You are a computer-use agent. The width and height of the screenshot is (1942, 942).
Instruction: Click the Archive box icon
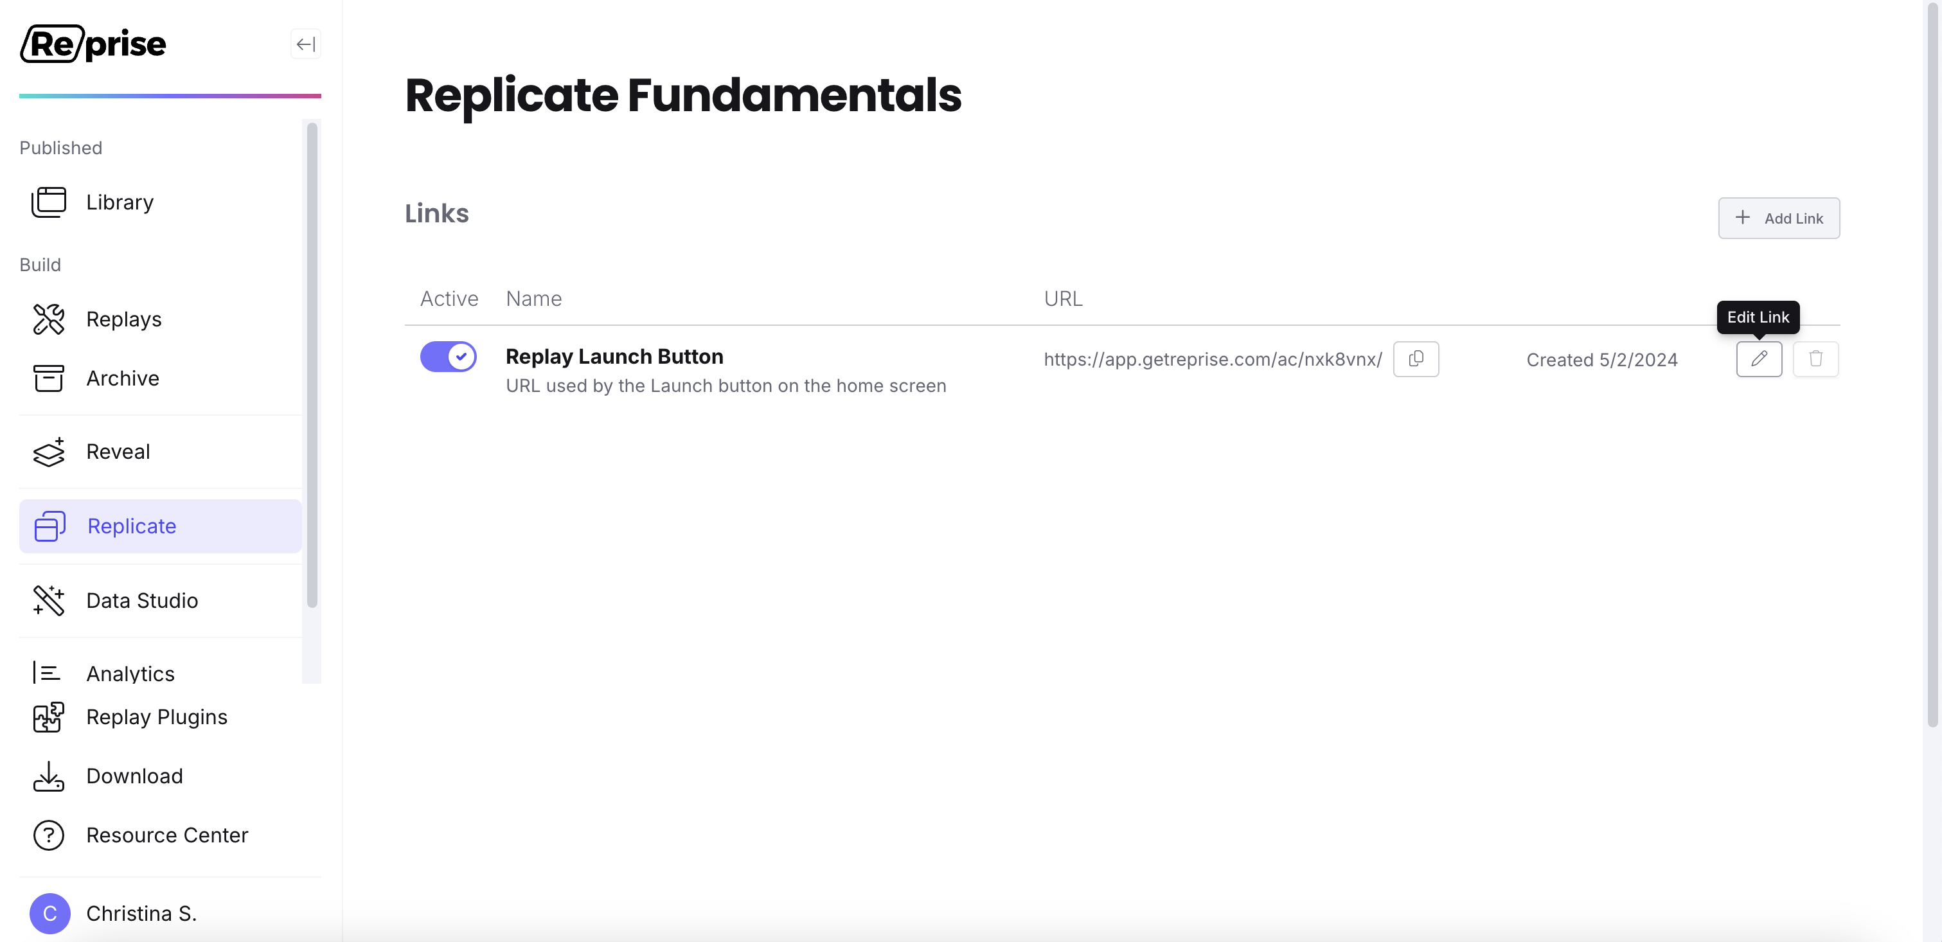[49, 378]
